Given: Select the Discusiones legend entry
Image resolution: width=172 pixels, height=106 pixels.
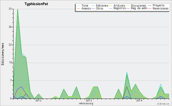Looking at the screenshot, I should coord(136,5).
